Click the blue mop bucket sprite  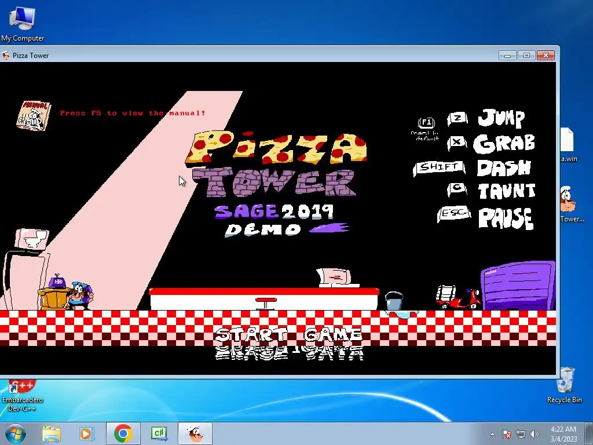coord(394,301)
